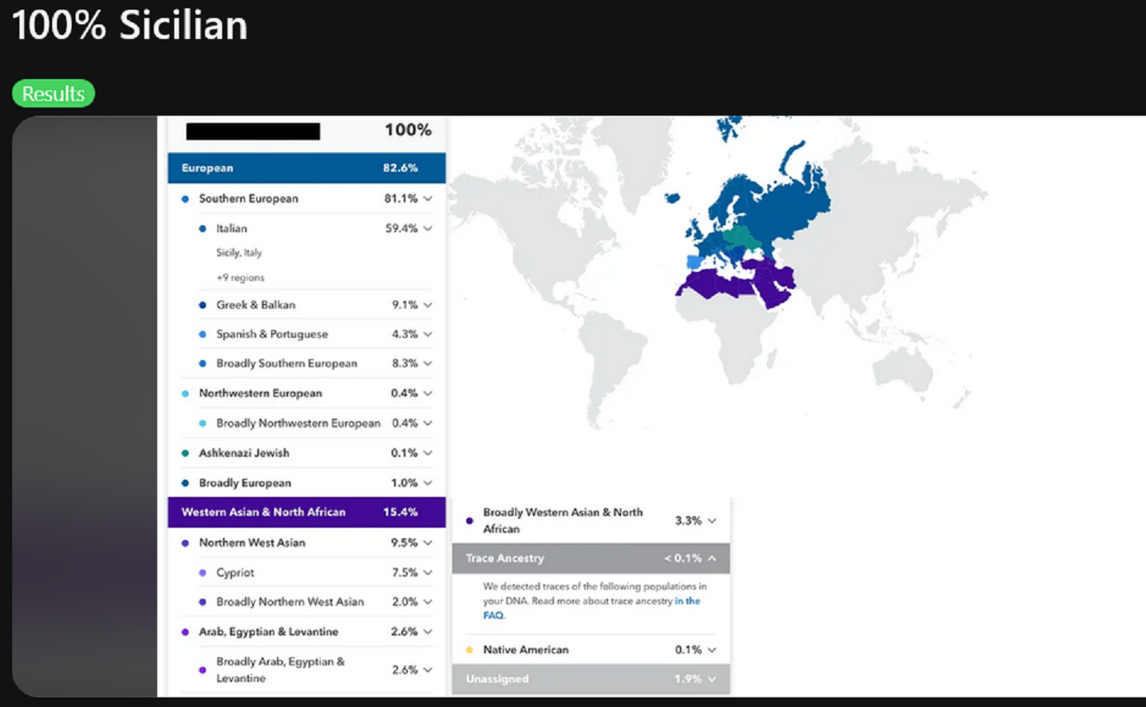This screenshot has height=707, width=1146.
Task: Click the Broadly Southern European color dot
Action: coord(203,364)
